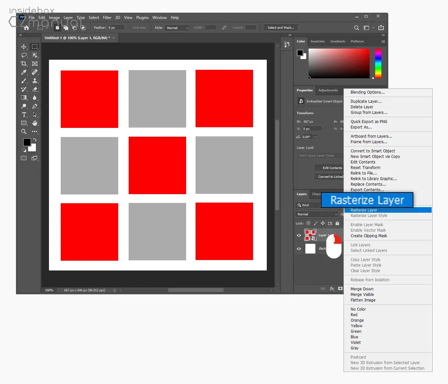Expand the rotation angle dropdown in Properties
This screenshot has height=384, width=448.
tap(315, 137)
